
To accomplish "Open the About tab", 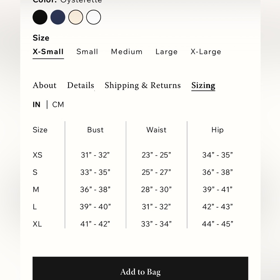I will 45,85.
